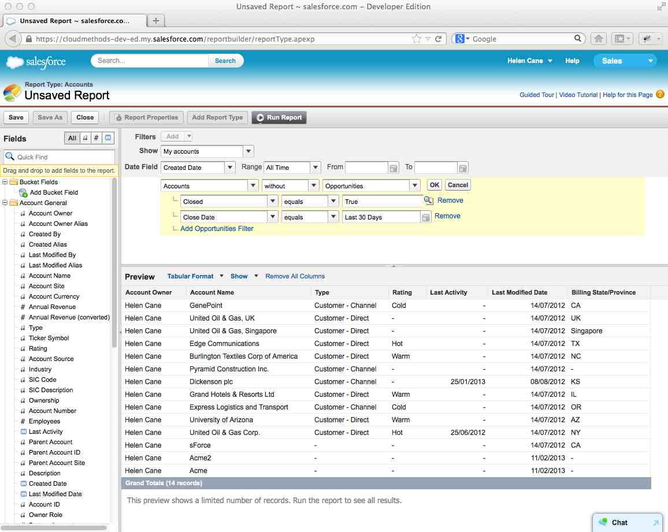
Task: Click the Quick Find magnifying glass icon
Action: pyautogui.click(x=11, y=156)
